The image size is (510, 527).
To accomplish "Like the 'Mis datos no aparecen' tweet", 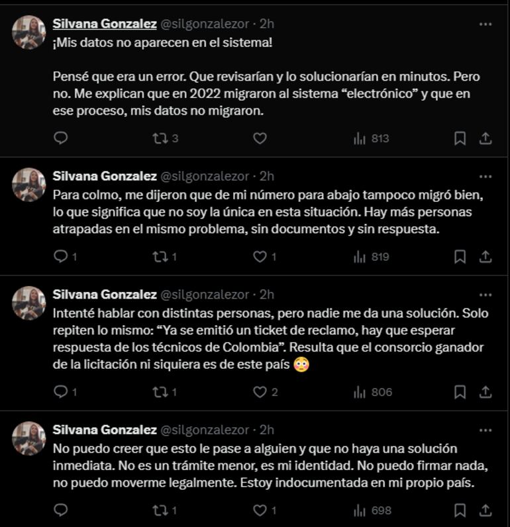I will tap(260, 138).
